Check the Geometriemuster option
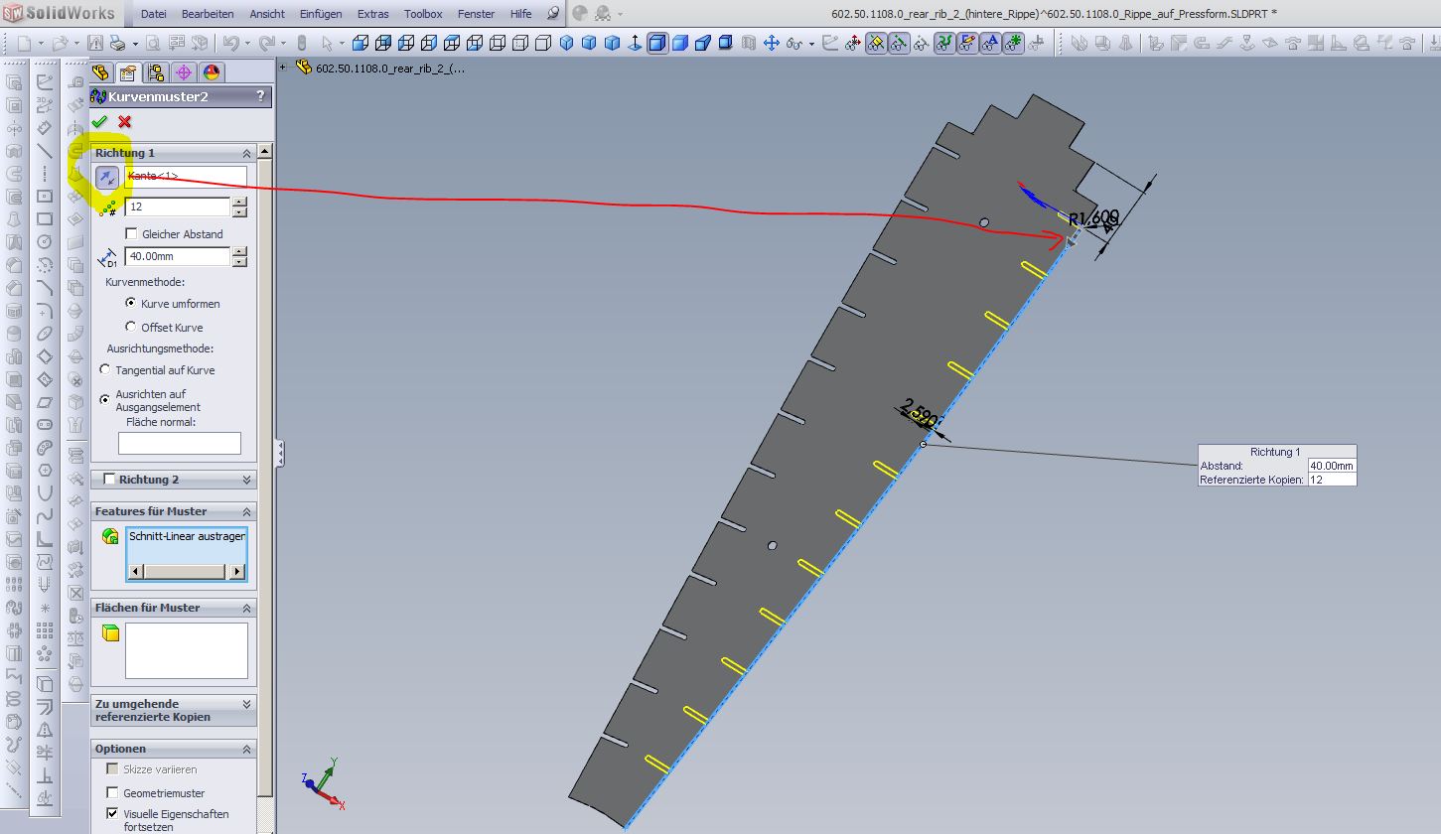This screenshot has height=834, width=1441. [112, 792]
